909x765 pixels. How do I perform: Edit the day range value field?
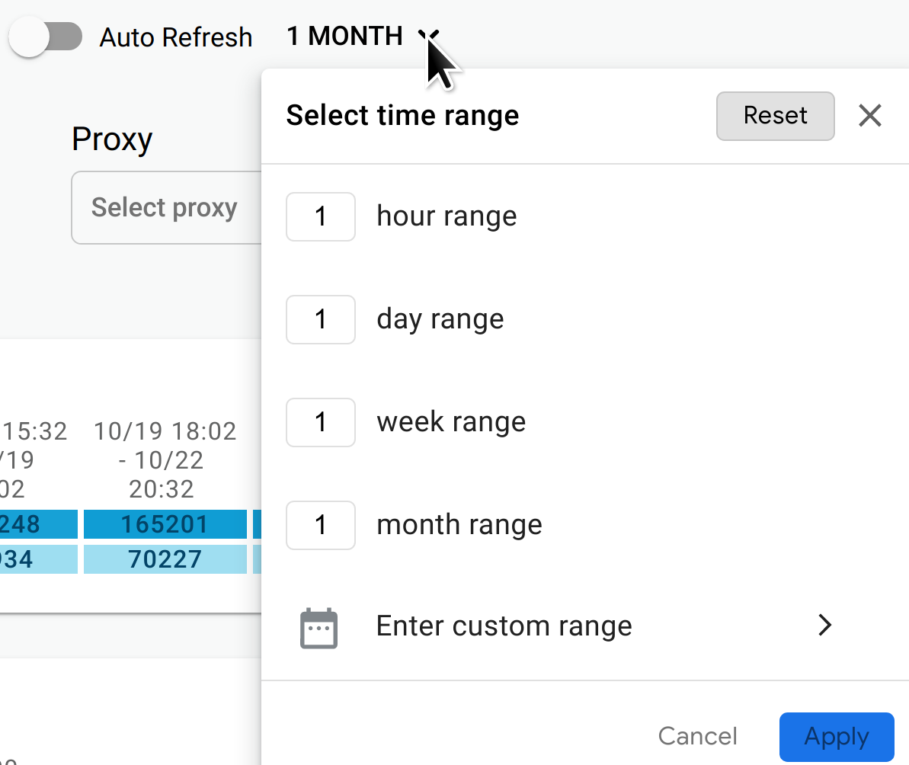[320, 319]
